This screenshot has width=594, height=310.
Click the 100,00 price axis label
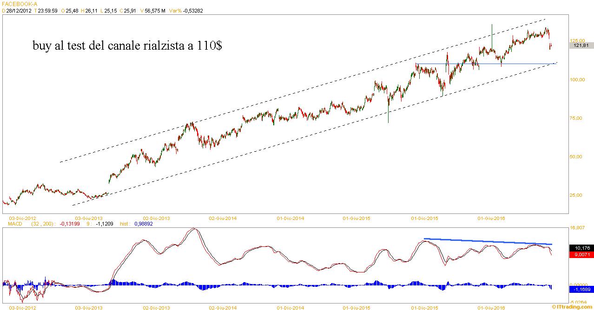[x=576, y=79]
